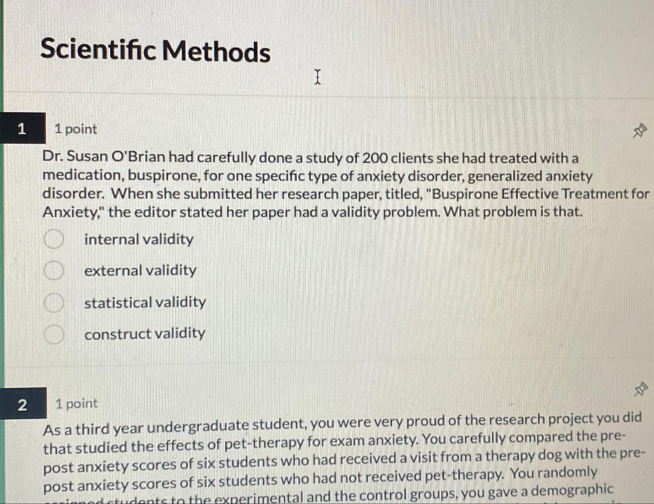Click the pet-therapy question text

coord(329,458)
